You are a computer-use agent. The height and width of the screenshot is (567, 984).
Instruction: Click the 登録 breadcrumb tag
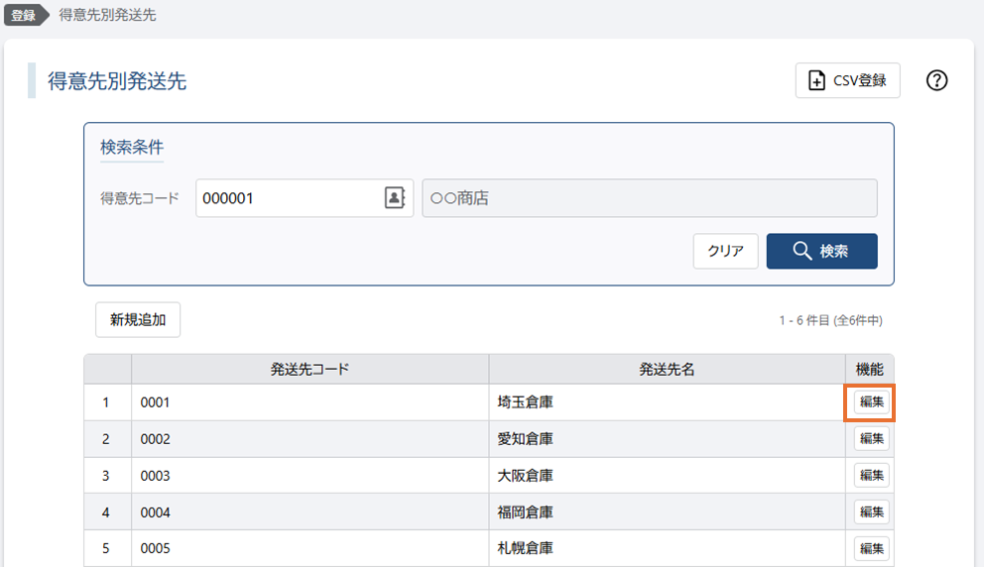pyautogui.click(x=25, y=15)
